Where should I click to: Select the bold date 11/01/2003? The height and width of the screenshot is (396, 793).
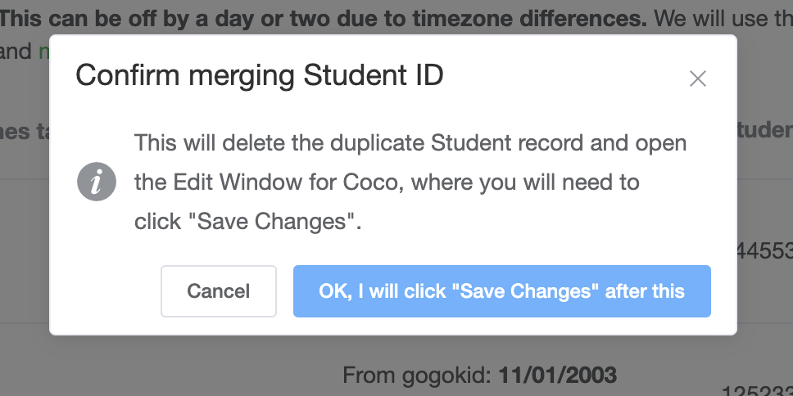click(558, 376)
